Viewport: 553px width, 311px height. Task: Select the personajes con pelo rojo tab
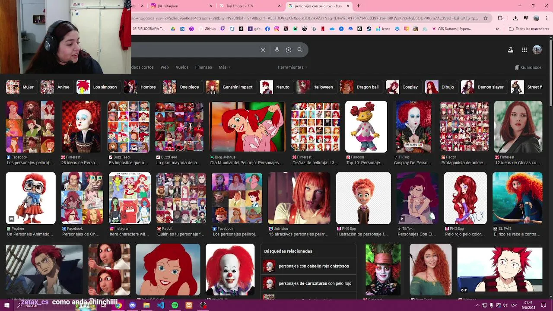[319, 6]
